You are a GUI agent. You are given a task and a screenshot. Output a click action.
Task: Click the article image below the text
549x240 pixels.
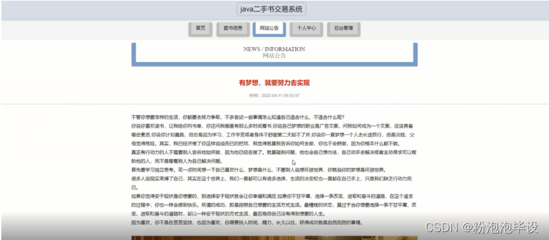274,238
